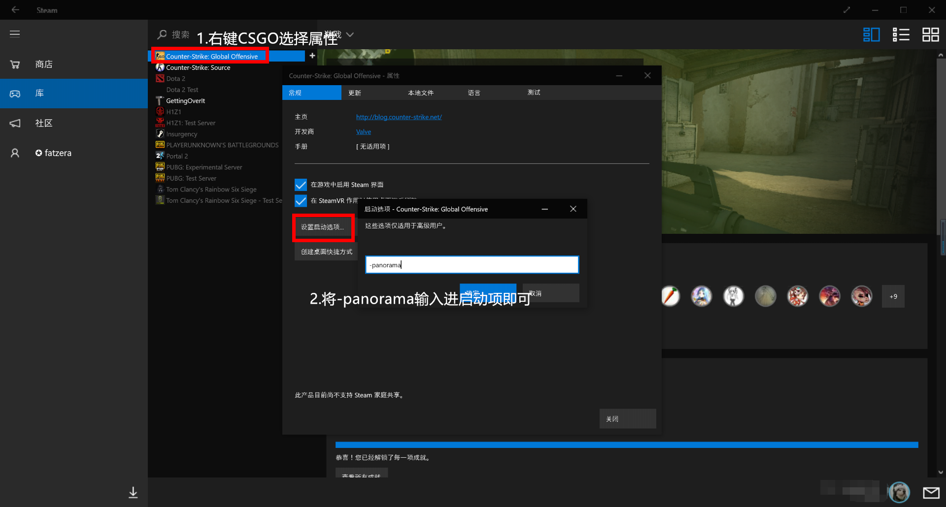Select PLAYERUNKNOWN'S BATTLEGROUNDS entry
The width and height of the screenshot is (946, 507).
coord(222,145)
